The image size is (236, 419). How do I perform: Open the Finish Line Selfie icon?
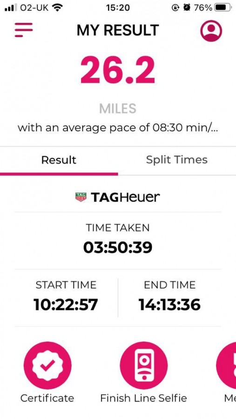(x=144, y=365)
